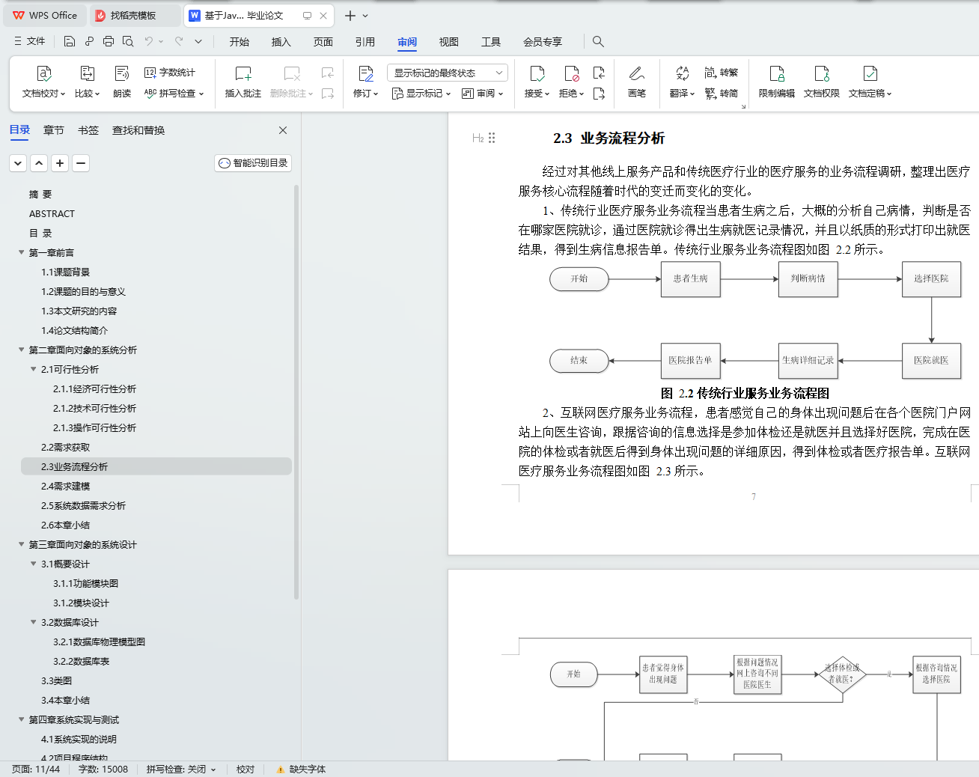The width and height of the screenshot is (979, 777).
Task: Click the 智能识别目录 button
Action: tap(253, 163)
